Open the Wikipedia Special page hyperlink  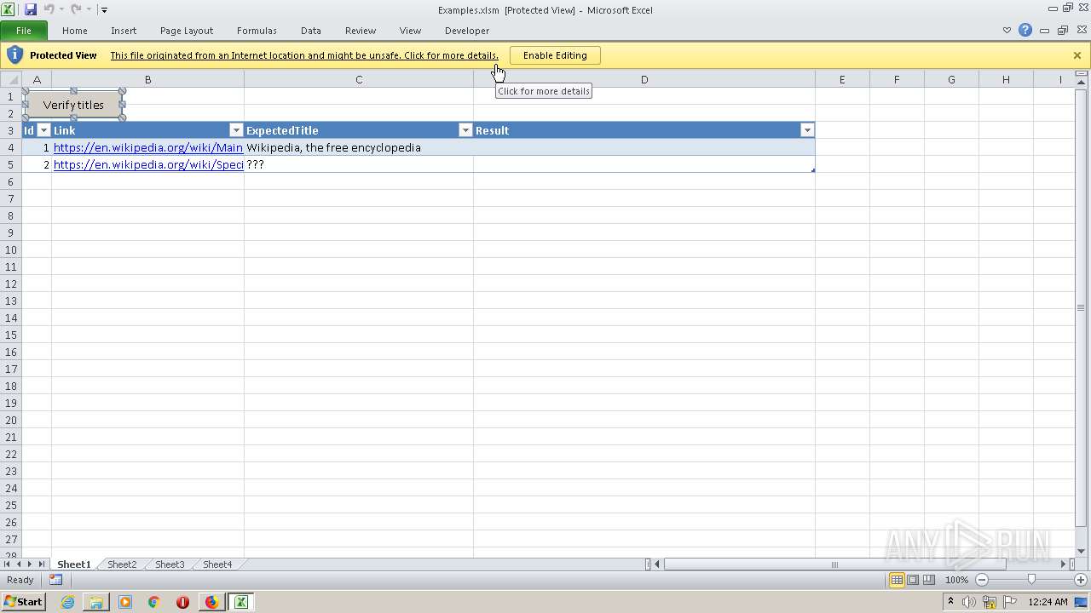point(148,164)
